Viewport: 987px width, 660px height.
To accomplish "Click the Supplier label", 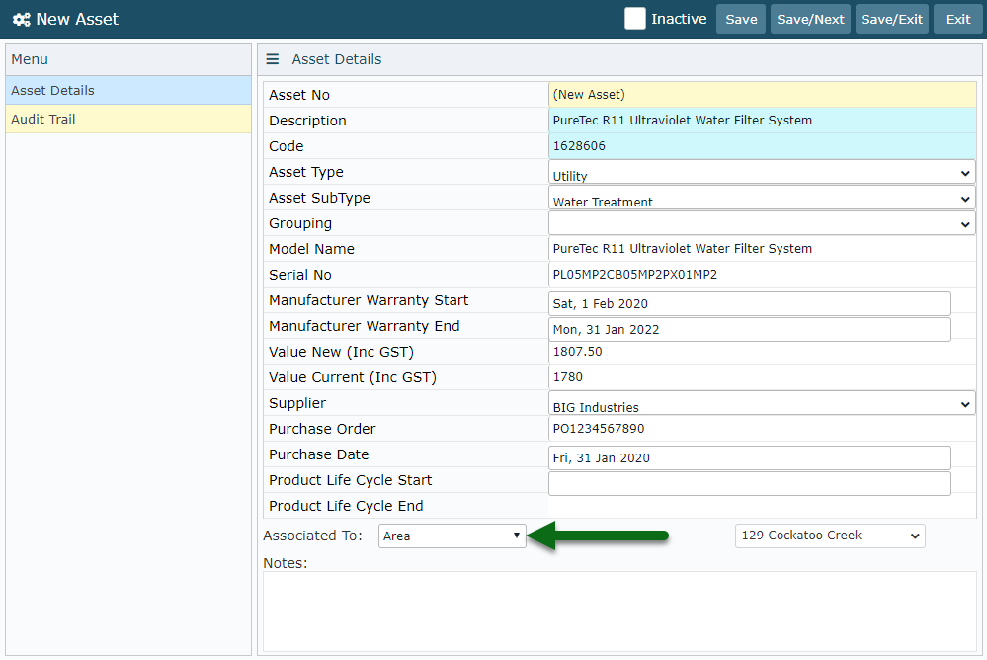I will point(297,403).
